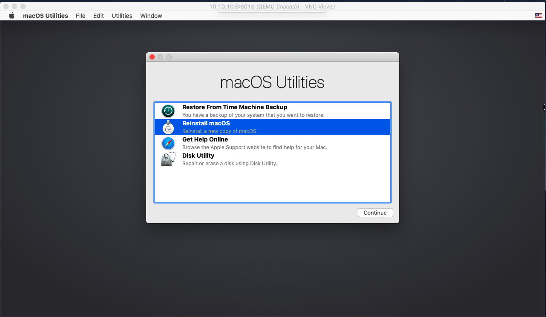Open the Edit menu
Image resolution: width=546 pixels, height=317 pixels.
98,16
